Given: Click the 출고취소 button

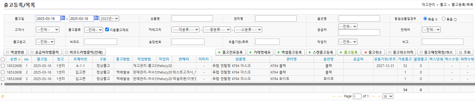Looking at the screenshot, I should coord(373,52).
